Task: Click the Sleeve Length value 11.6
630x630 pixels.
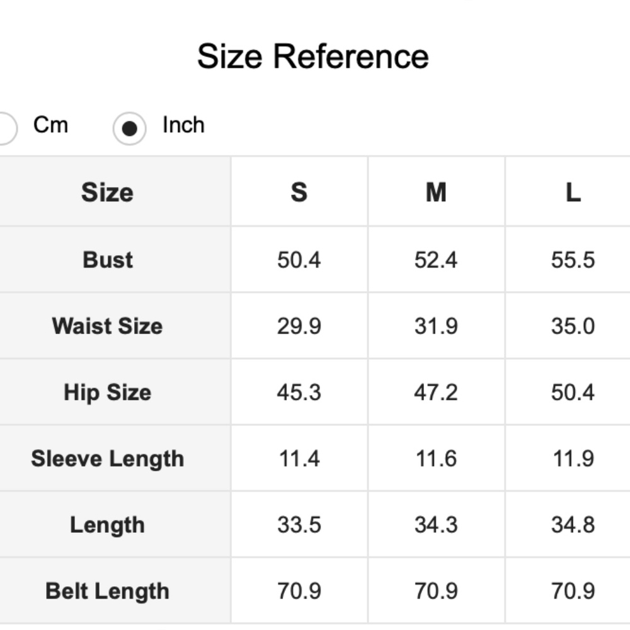Action: pos(436,459)
